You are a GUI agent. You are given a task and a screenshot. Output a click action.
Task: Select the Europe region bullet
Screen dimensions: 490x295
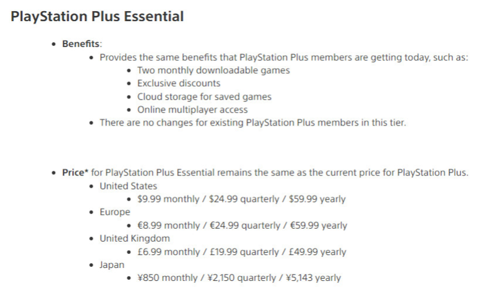pos(114,212)
